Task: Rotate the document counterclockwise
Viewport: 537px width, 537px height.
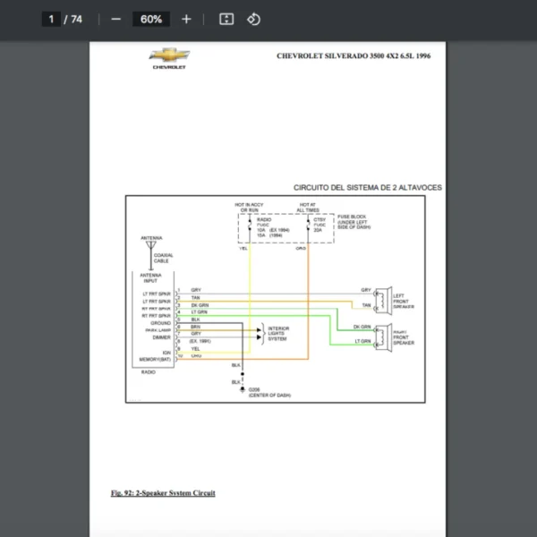Action: [253, 19]
